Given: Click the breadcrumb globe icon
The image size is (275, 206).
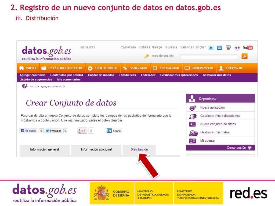Looking at the screenshot, I should [25, 86].
